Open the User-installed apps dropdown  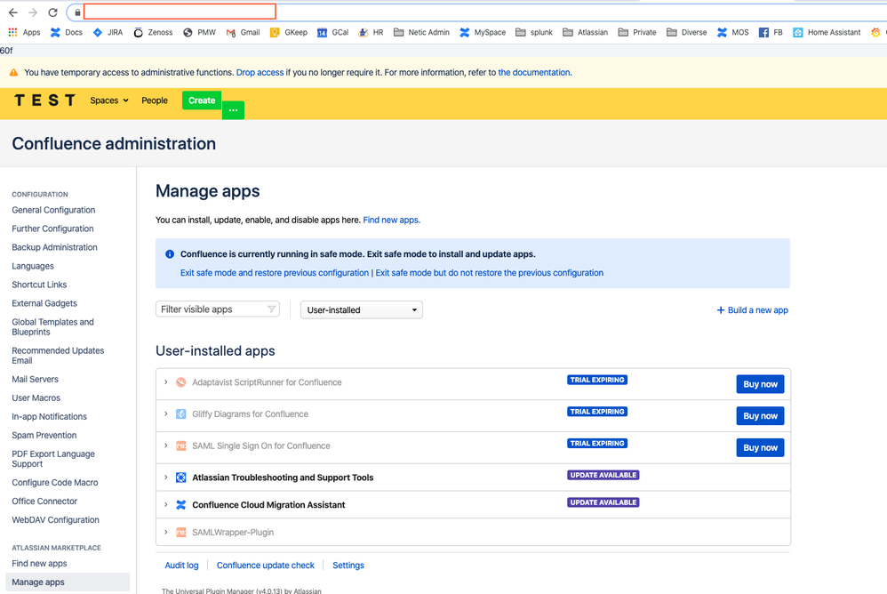361,309
